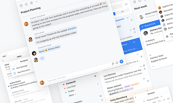
Task: Go to the month after August 2018
Action: [161, 97]
